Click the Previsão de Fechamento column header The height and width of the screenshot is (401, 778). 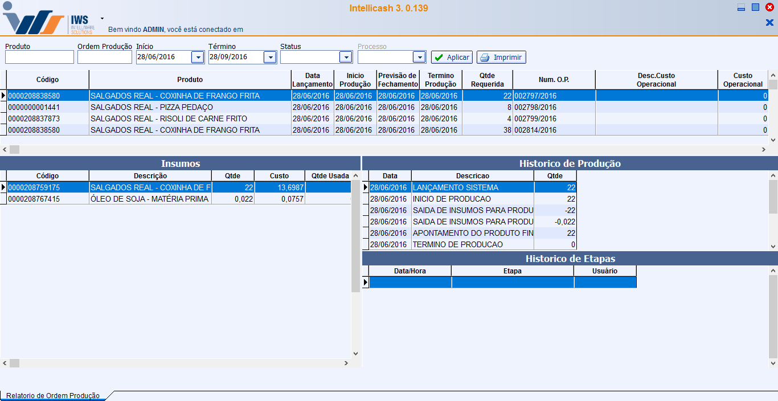click(398, 80)
